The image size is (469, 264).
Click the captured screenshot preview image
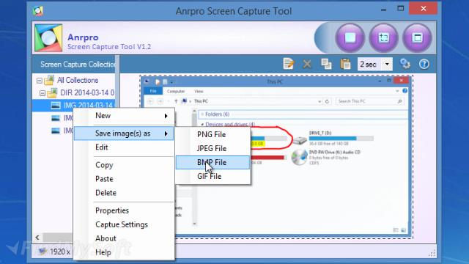276,157
